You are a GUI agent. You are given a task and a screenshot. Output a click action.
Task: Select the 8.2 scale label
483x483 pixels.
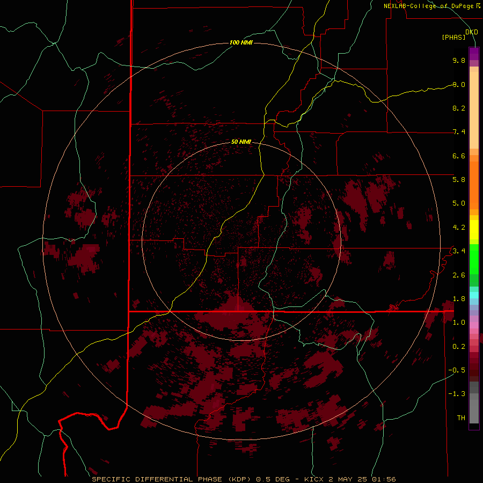click(x=459, y=108)
